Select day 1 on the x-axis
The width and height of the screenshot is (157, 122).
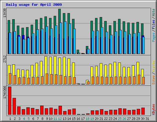10,119
